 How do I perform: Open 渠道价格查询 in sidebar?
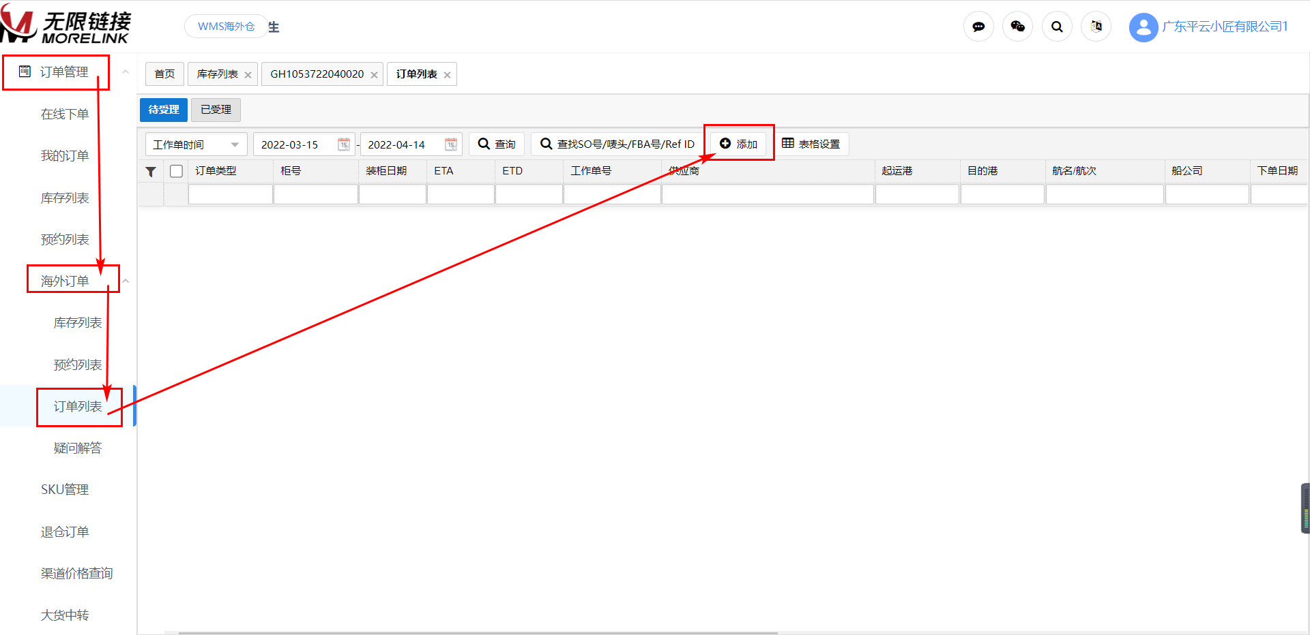point(76,573)
